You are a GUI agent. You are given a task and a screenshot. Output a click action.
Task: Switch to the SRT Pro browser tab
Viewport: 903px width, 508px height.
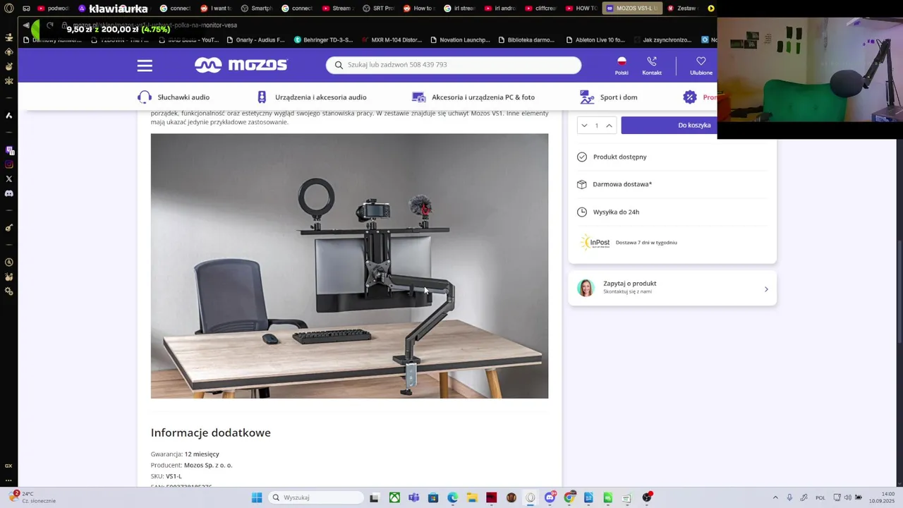click(x=378, y=8)
